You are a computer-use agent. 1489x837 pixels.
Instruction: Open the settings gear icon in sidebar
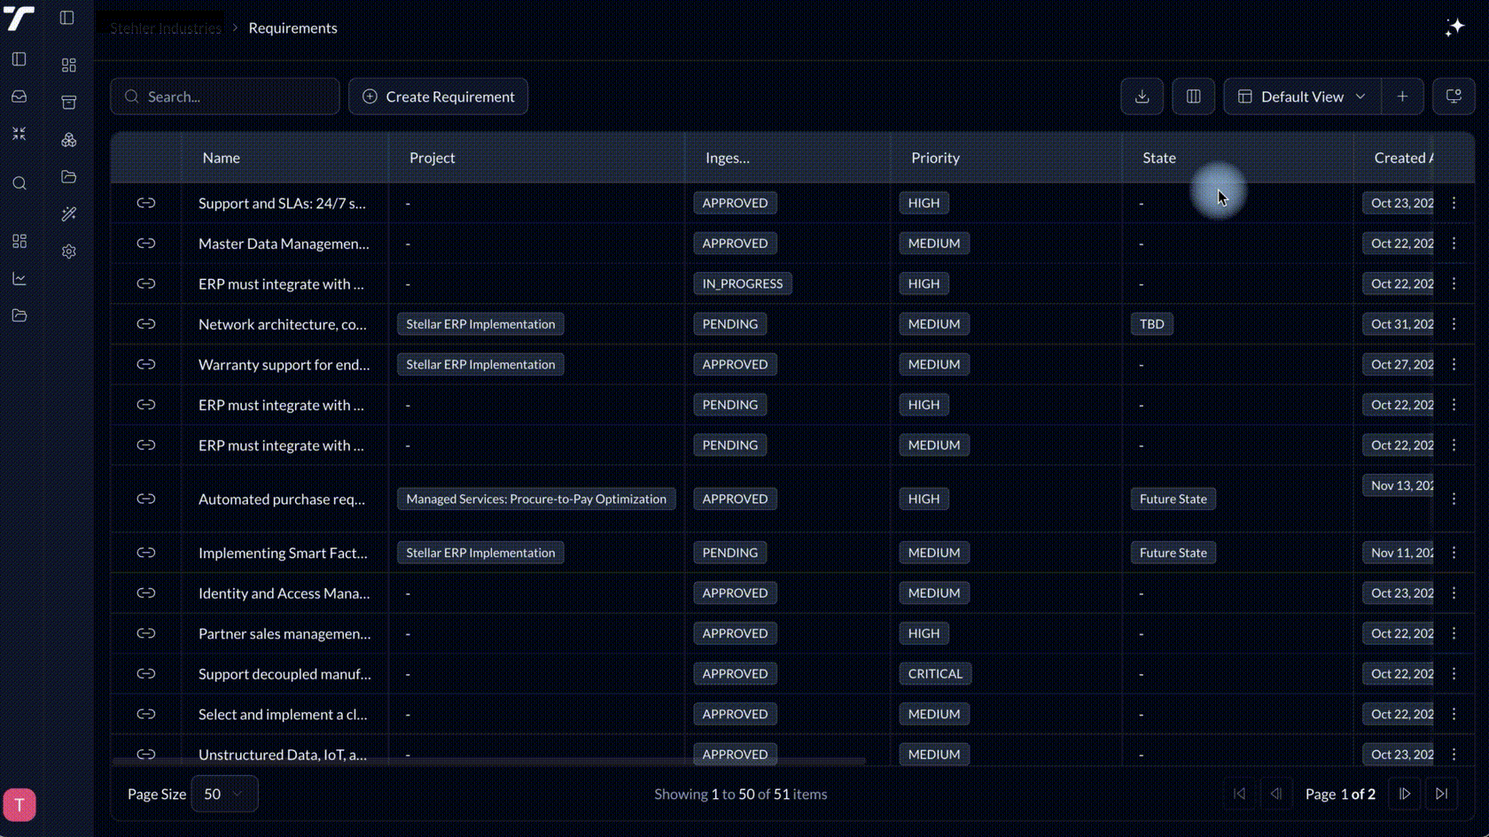68,252
